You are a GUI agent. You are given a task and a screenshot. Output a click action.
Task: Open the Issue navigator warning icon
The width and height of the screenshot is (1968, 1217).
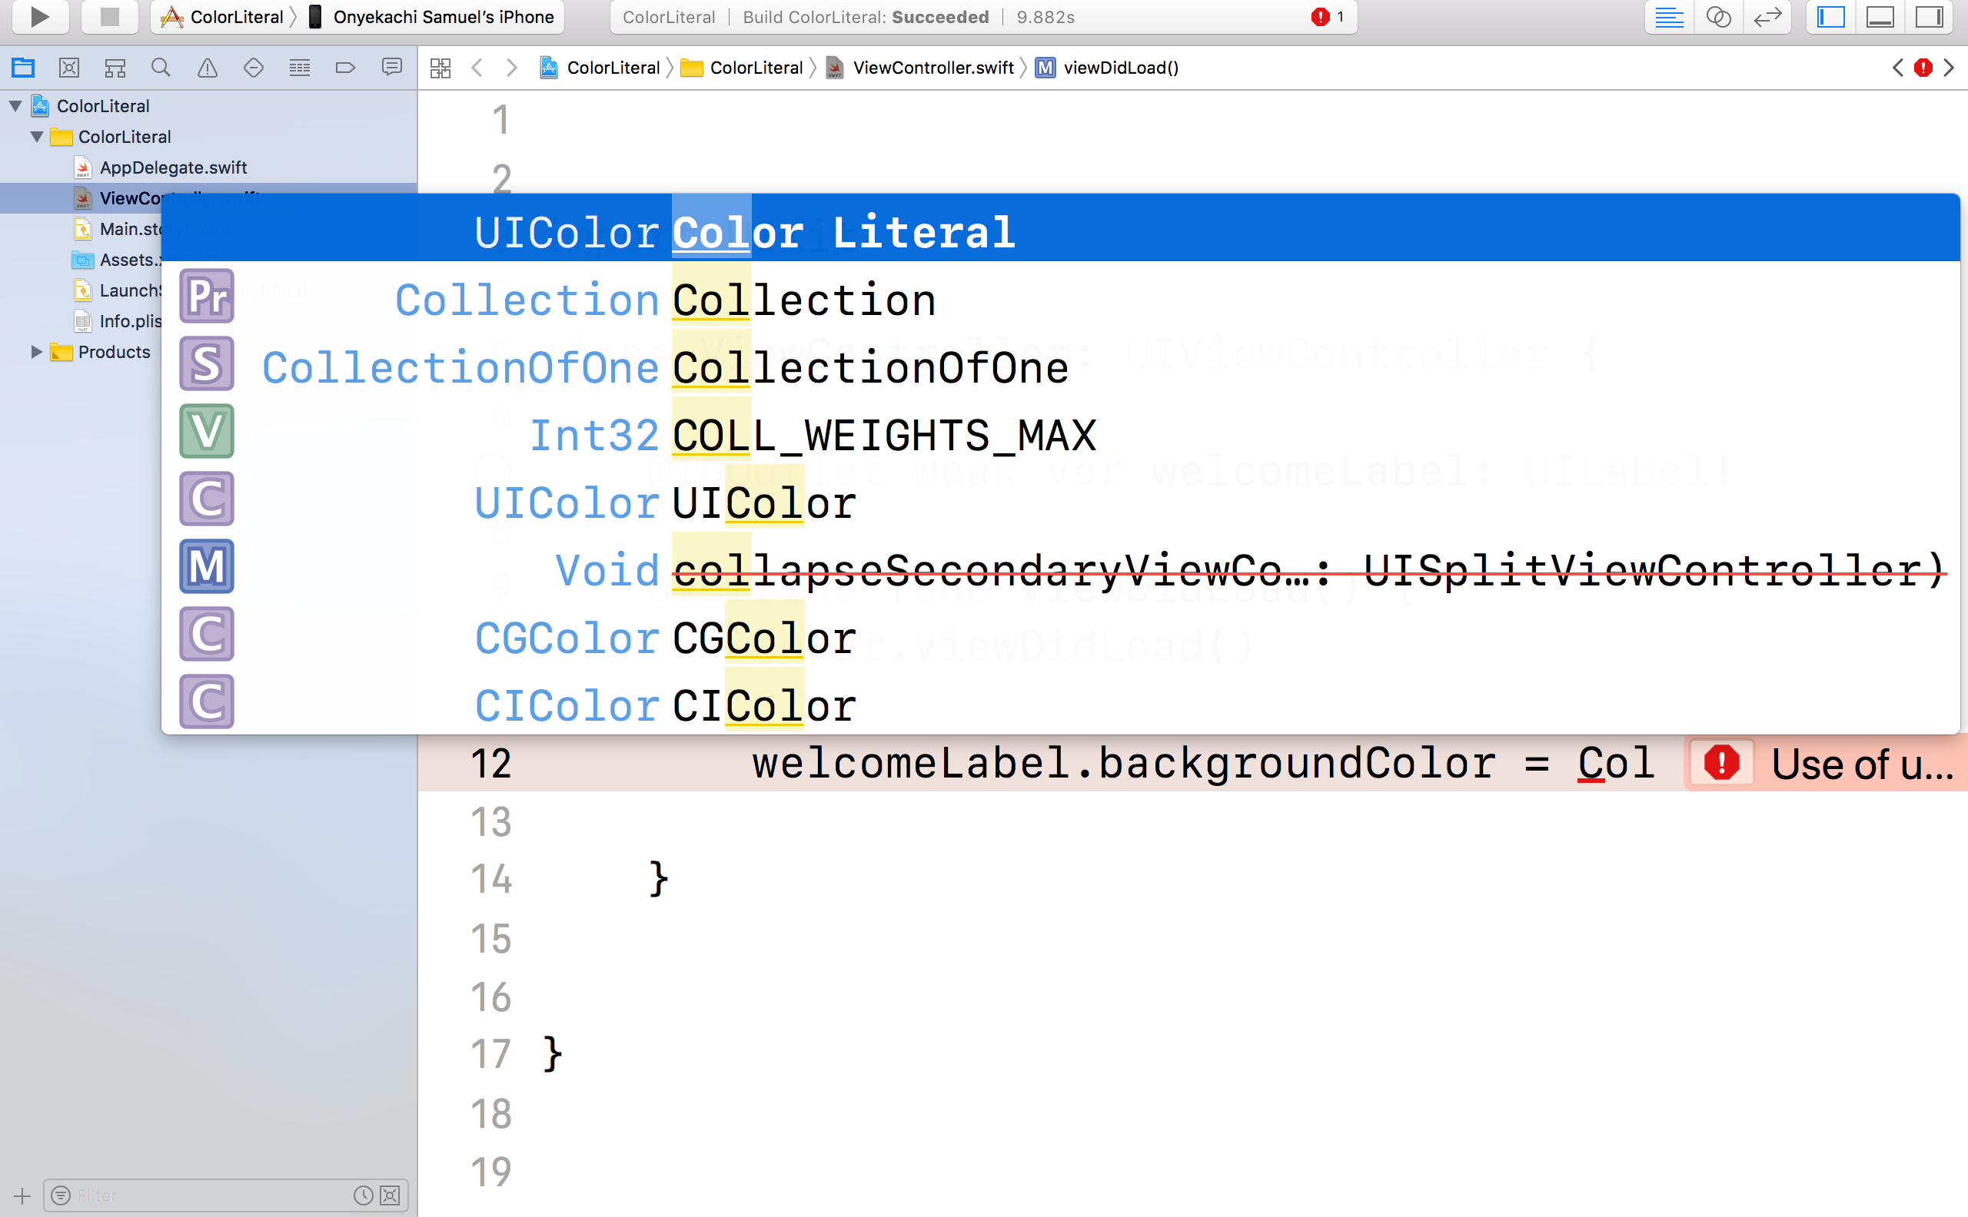[207, 68]
